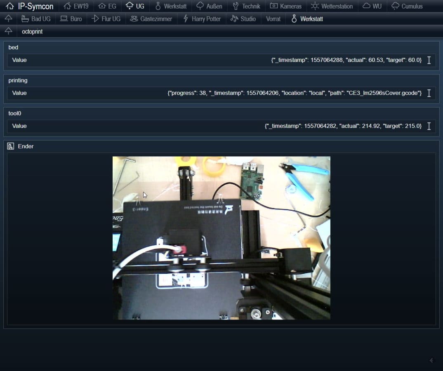Image resolution: width=443 pixels, height=371 pixels.
Task: Open the Vorrat room link
Action: 273,19
